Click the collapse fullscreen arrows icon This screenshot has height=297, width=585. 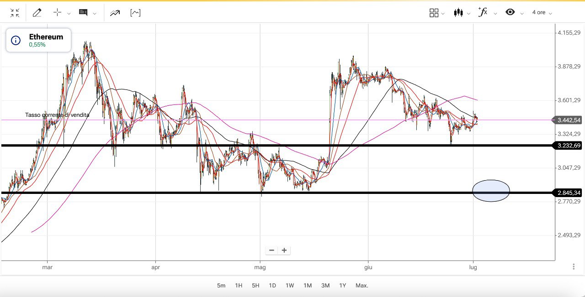pyautogui.click(x=15, y=13)
